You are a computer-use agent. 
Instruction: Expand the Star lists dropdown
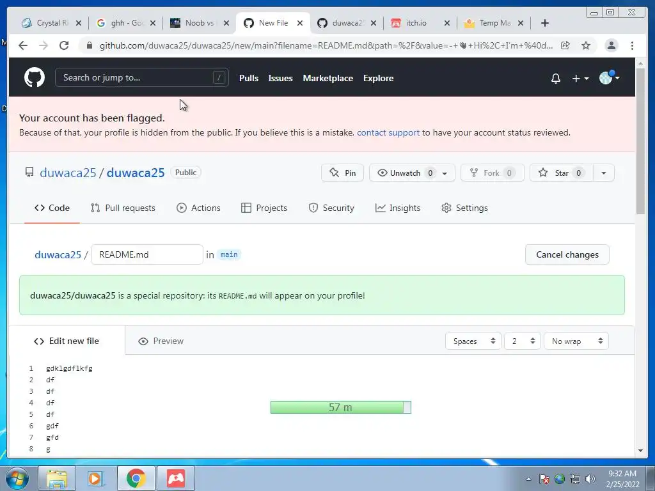pyautogui.click(x=604, y=173)
